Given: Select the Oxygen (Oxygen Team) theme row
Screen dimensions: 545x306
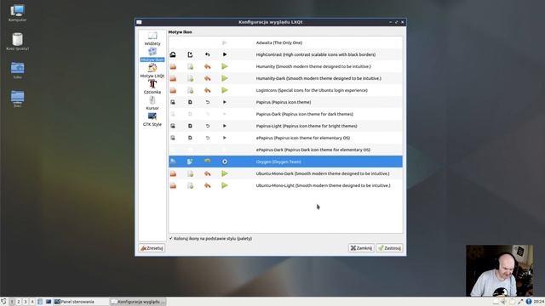Looking at the screenshot, I should click(x=285, y=161).
